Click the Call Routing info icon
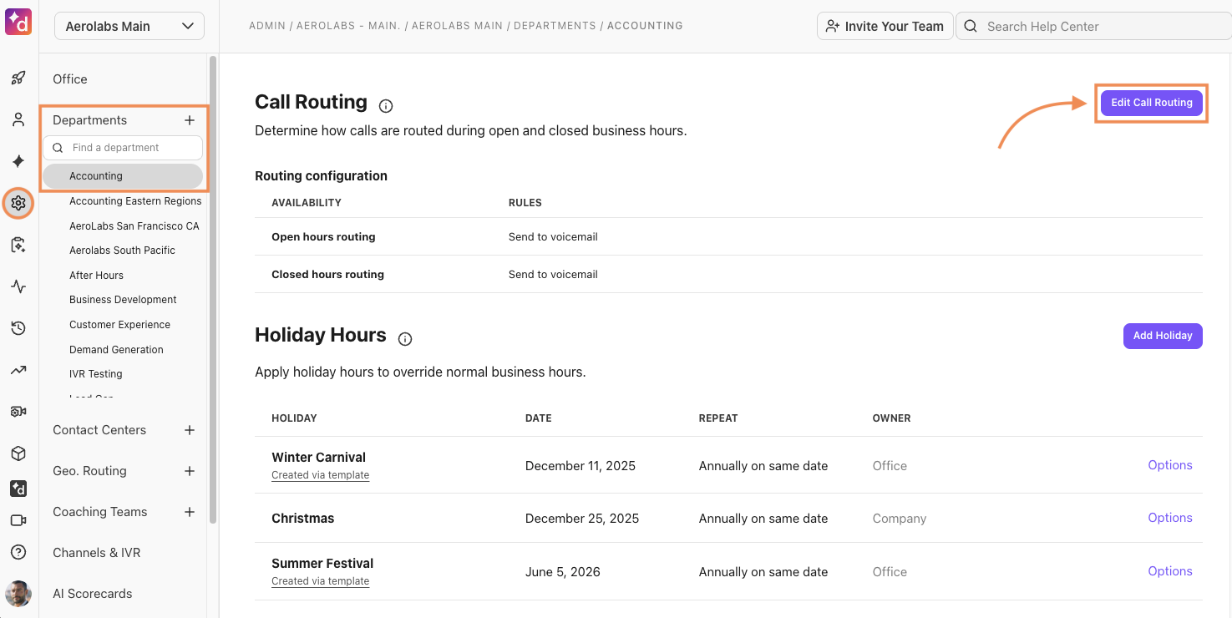Image resolution: width=1232 pixels, height=618 pixels. tap(386, 106)
